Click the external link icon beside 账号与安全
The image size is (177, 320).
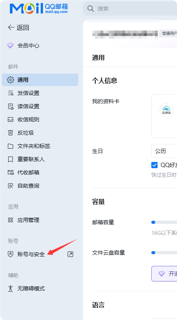[x=70, y=254]
